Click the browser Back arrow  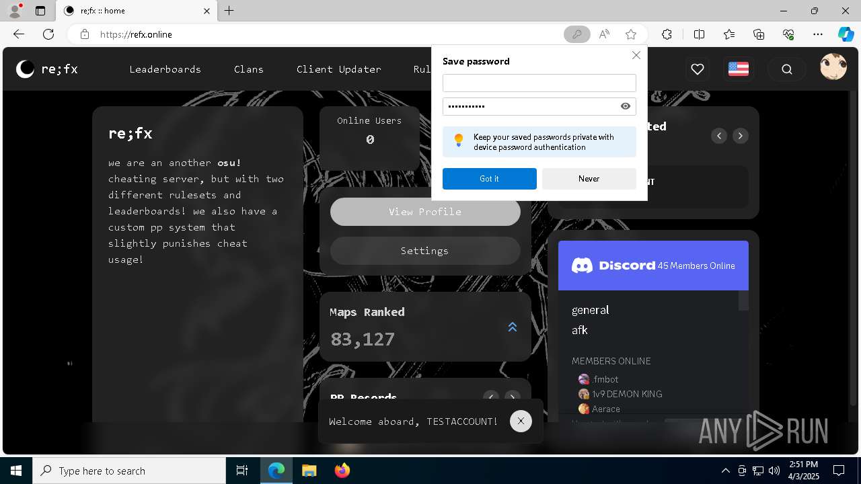click(19, 34)
